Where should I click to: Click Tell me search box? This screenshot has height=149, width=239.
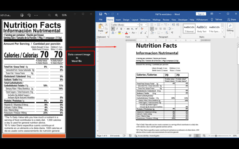pos(217,20)
